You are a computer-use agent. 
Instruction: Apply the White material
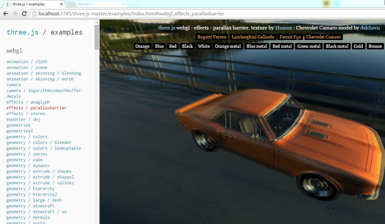(x=204, y=46)
